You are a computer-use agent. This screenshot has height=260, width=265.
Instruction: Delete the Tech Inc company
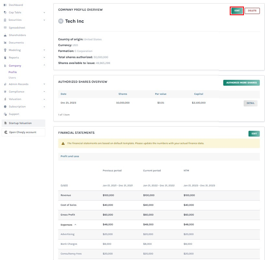pos(252,11)
